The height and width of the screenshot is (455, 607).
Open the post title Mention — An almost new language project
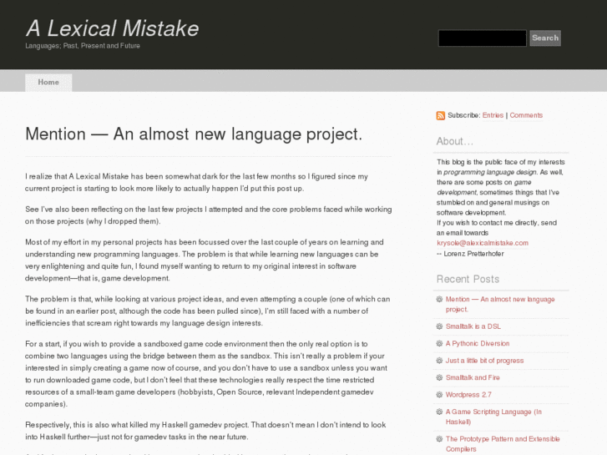point(194,134)
